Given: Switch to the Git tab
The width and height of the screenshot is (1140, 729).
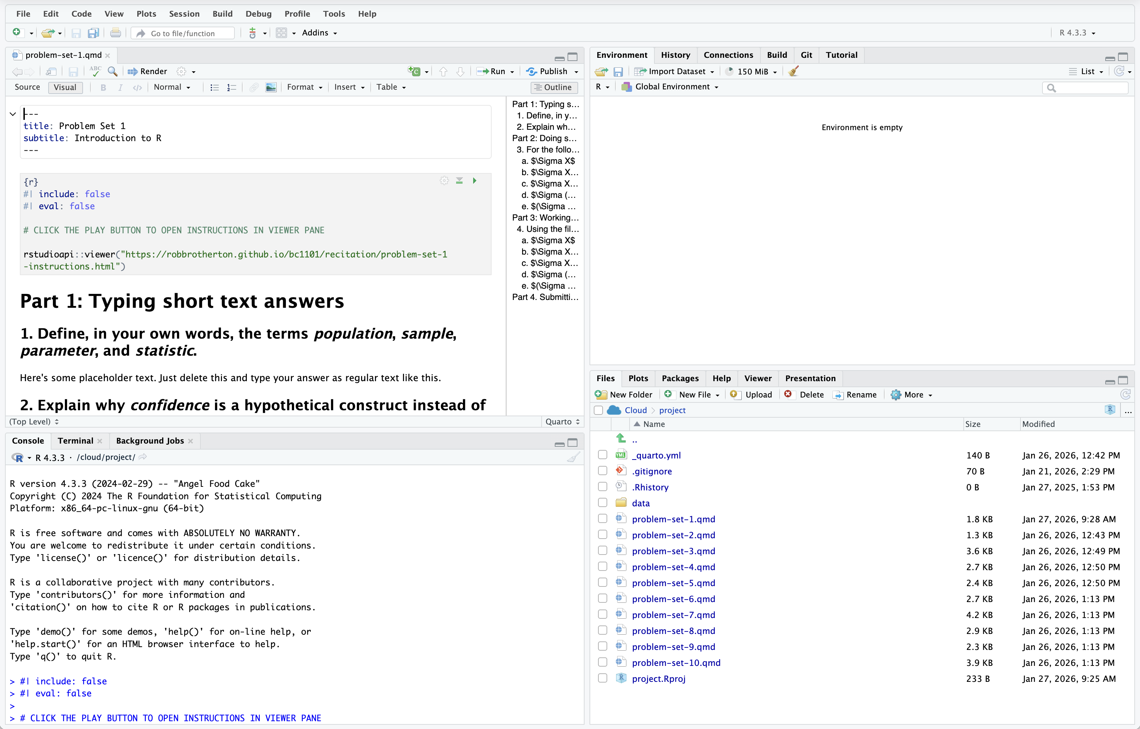Looking at the screenshot, I should tap(806, 55).
